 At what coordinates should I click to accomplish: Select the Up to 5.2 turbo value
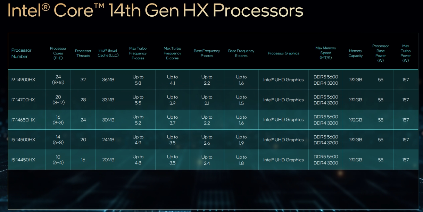pyautogui.click(x=138, y=120)
